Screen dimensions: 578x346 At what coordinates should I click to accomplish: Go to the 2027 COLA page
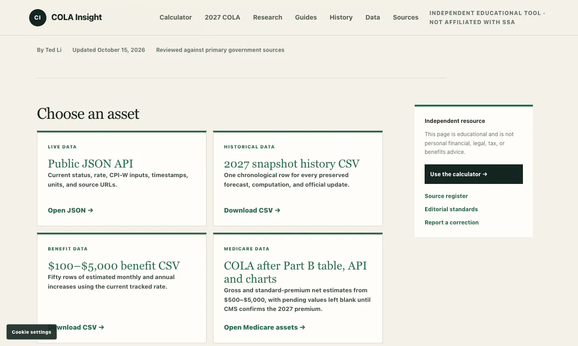pos(223,17)
